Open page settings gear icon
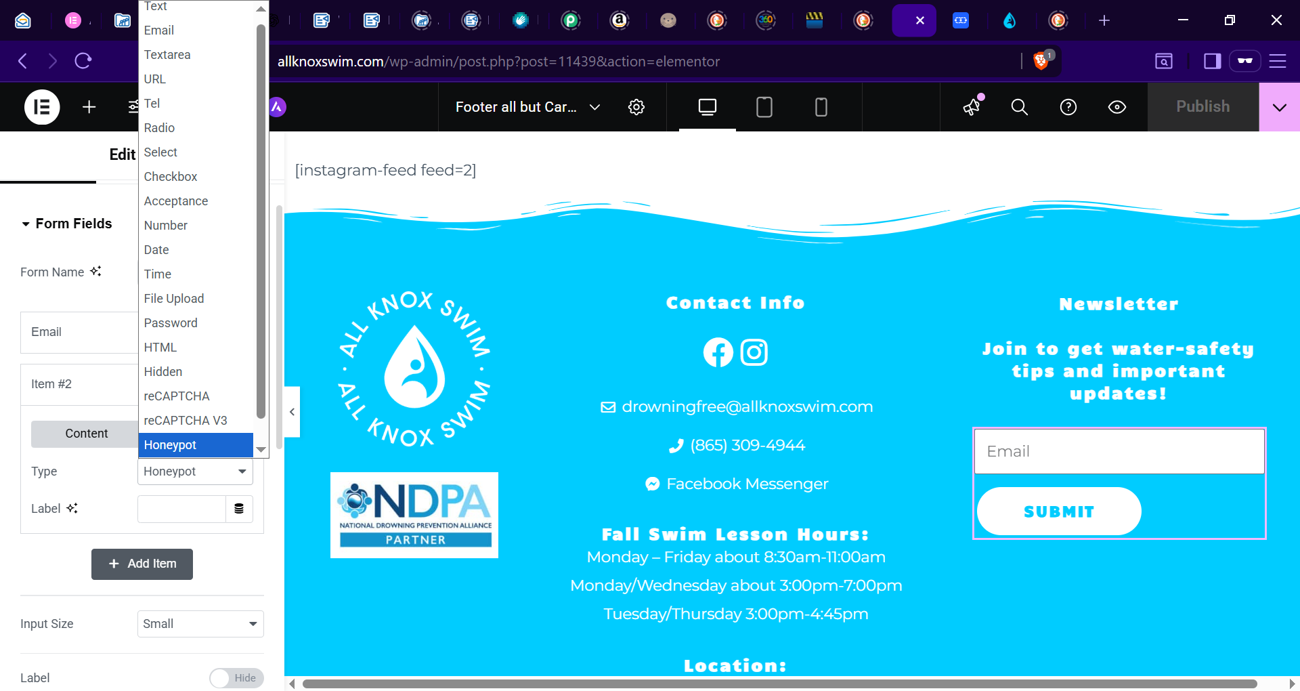 pos(636,107)
